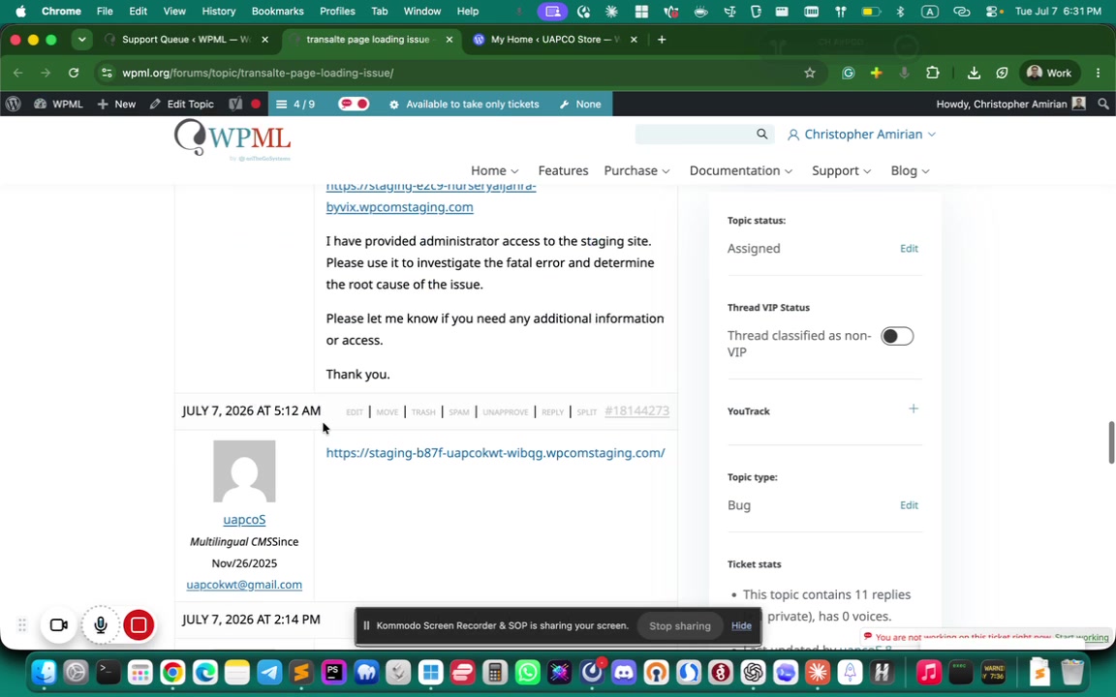Expand the Home navigation dropdown
Screen dimensions: 1116x697
tap(495, 170)
